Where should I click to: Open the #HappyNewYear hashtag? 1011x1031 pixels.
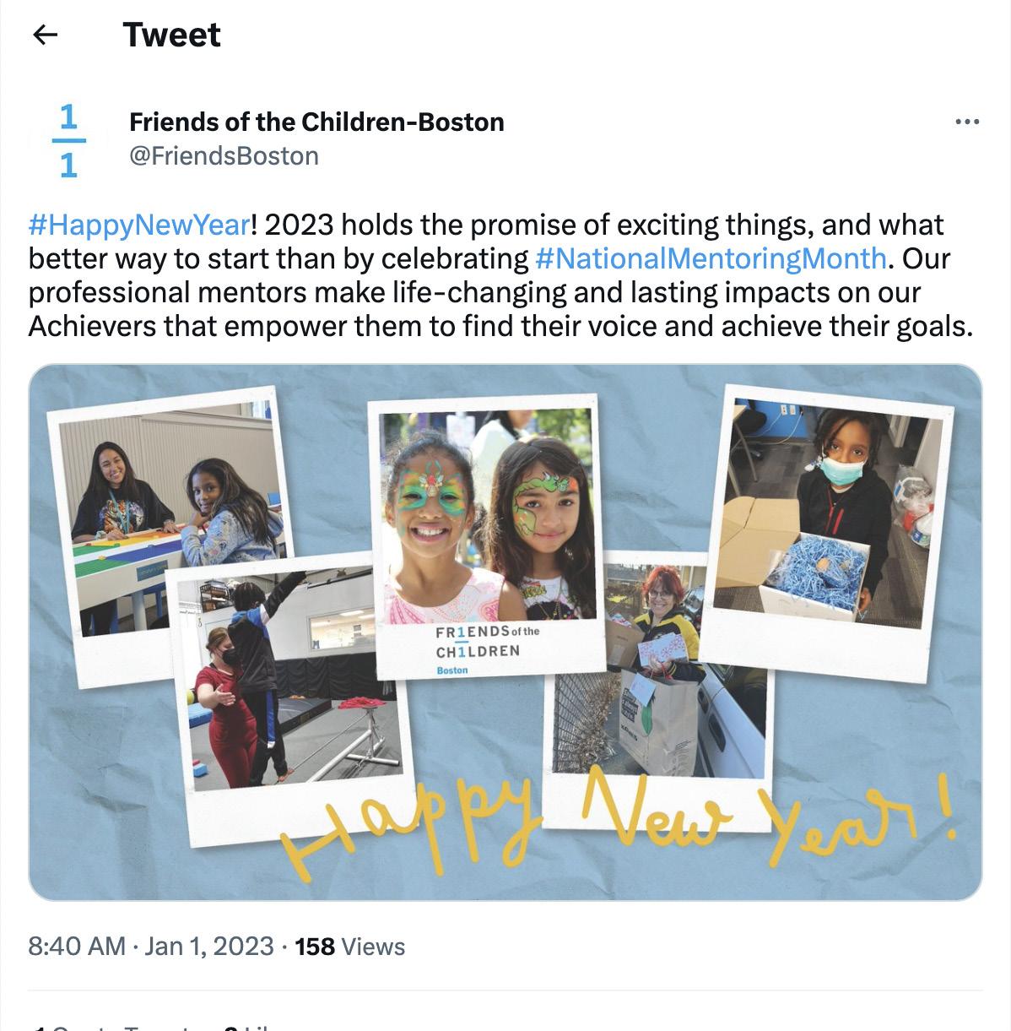point(139,225)
